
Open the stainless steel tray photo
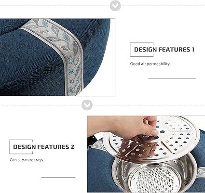click(146, 154)
